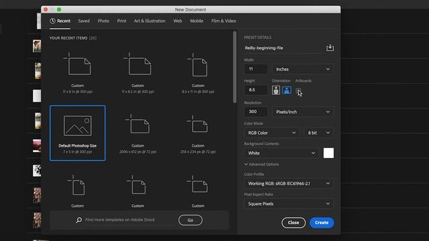Image resolution: width=429 pixels, height=241 pixels.
Task: Open the Color Profile dropdown
Action: tap(289, 183)
